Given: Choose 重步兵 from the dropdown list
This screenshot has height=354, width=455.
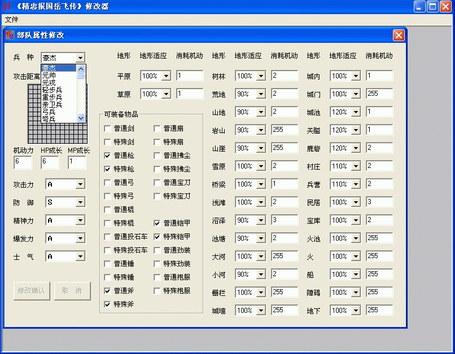Looking at the screenshot, I should coord(59,98).
